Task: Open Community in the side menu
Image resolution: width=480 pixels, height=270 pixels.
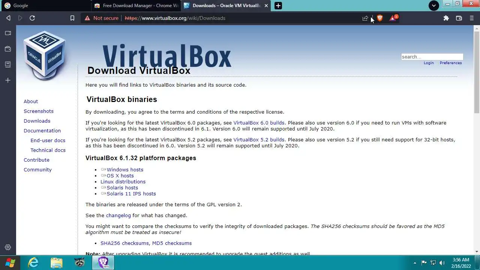Action: tap(37, 169)
